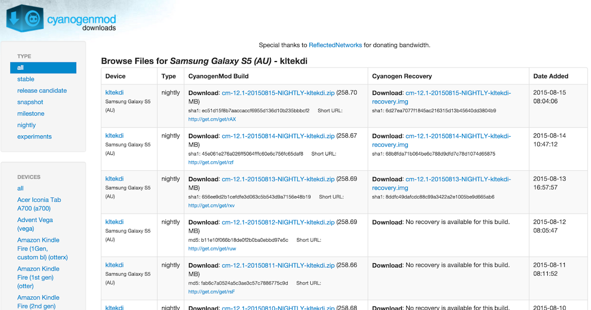
Task: Click kltekdi device link in 2015-08-12 row
Action: tap(114, 222)
